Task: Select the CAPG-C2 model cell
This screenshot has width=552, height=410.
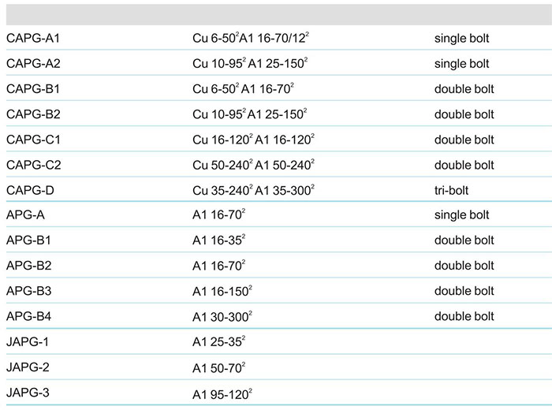Action: coord(33,165)
